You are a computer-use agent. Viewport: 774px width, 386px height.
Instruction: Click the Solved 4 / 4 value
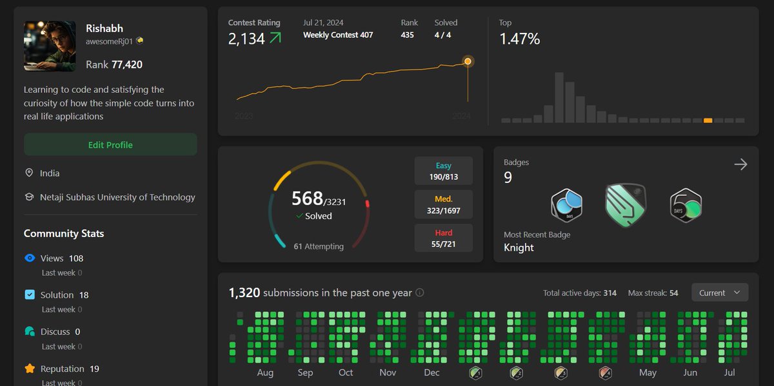[x=443, y=35]
